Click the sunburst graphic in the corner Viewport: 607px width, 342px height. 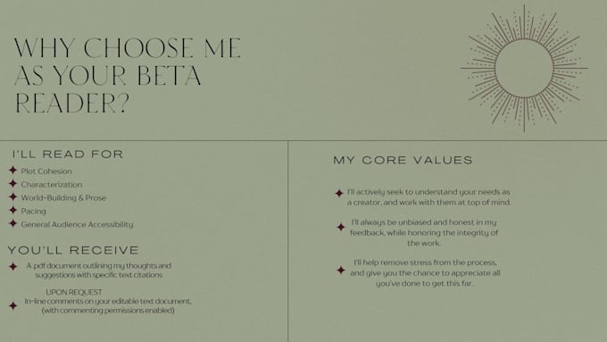point(524,68)
